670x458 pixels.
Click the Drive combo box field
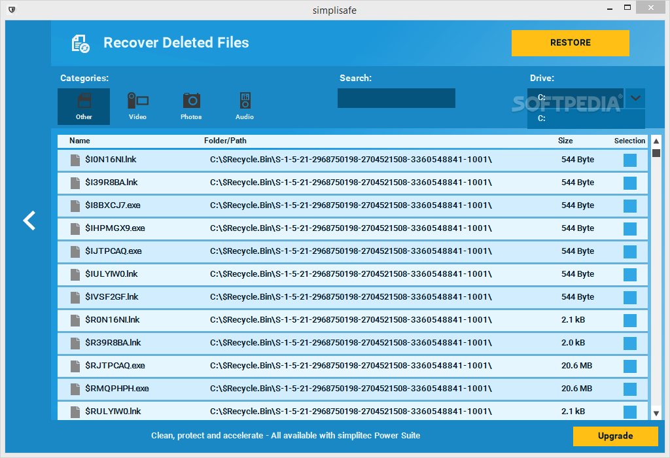[576, 98]
